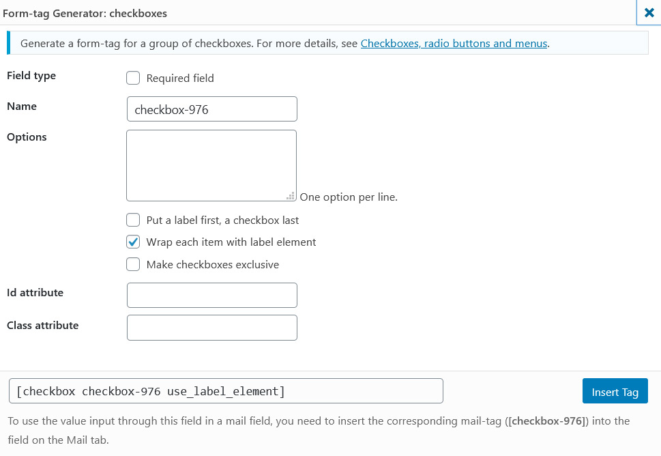Click 'Wrap each item with label element' text
The width and height of the screenshot is (661, 456).
(231, 242)
